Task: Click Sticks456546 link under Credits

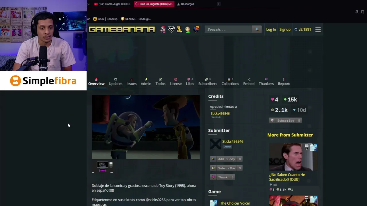Action: pos(220,113)
